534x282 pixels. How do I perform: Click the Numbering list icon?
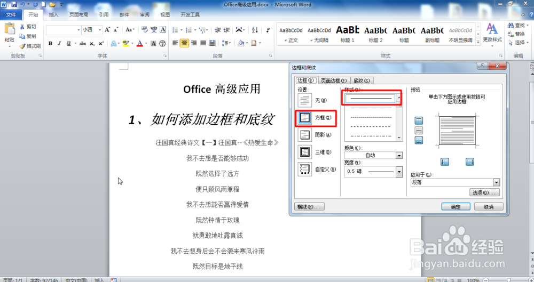[x=189, y=30]
